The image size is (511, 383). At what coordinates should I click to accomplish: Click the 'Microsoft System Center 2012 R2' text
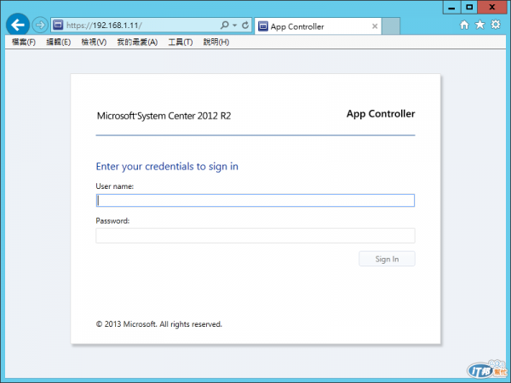pos(164,116)
